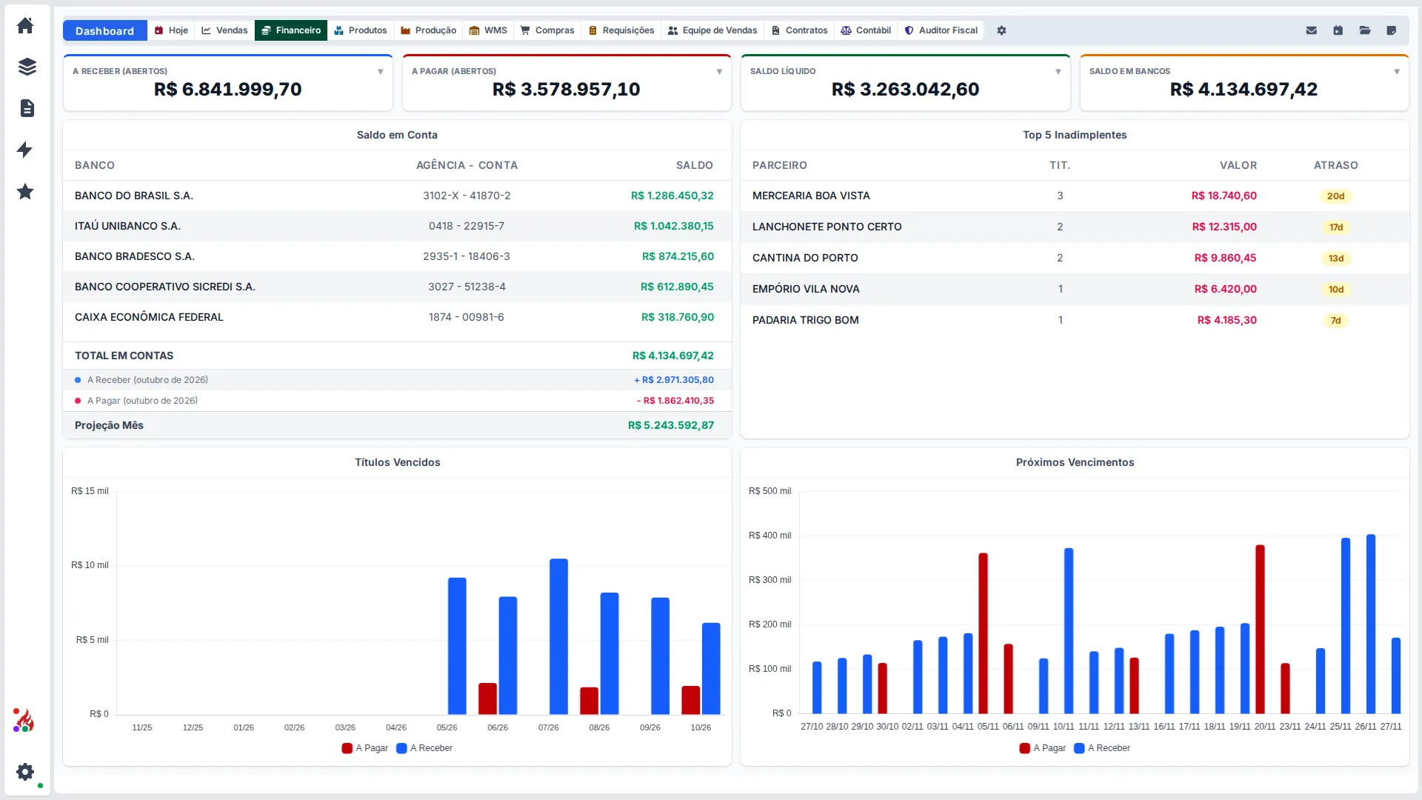Go to the Produção tab
Image resolution: width=1422 pixels, height=800 pixels.
[x=428, y=30]
